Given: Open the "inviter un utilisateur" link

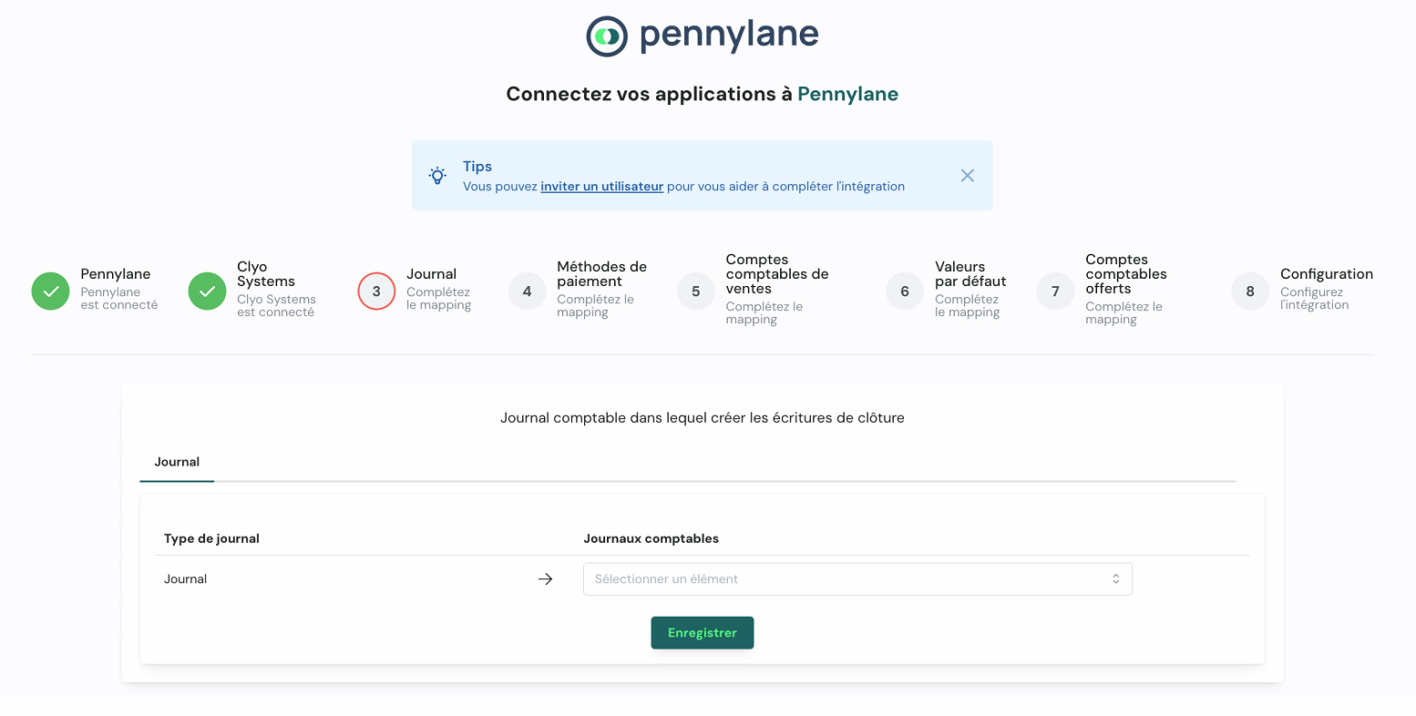Looking at the screenshot, I should (x=601, y=187).
